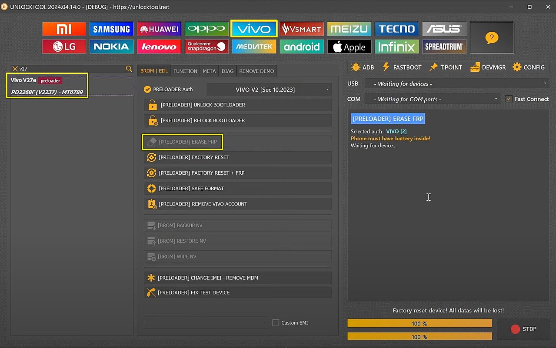Select the Vivo V27e device entry

pyautogui.click(x=72, y=86)
